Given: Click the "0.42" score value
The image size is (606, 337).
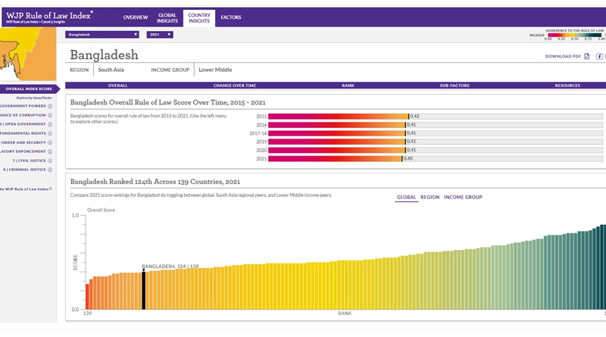Looking at the screenshot, I should coord(414,117).
